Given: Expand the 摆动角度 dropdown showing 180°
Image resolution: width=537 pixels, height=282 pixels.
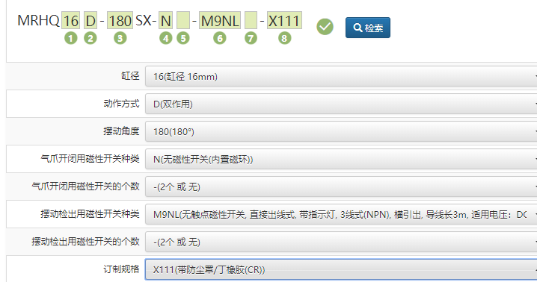Looking at the screenshot, I should 341,131.
